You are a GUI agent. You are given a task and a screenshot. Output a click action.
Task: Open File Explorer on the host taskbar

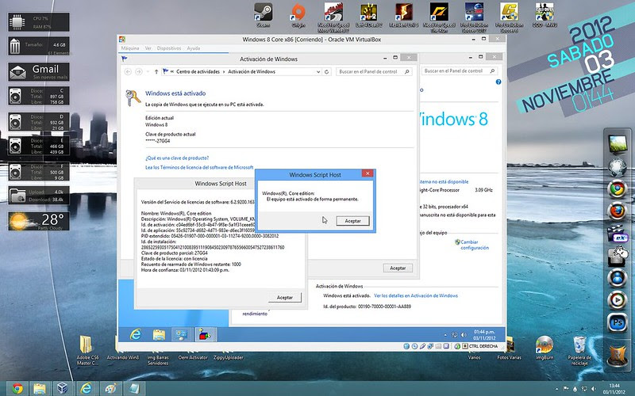click(x=40, y=389)
